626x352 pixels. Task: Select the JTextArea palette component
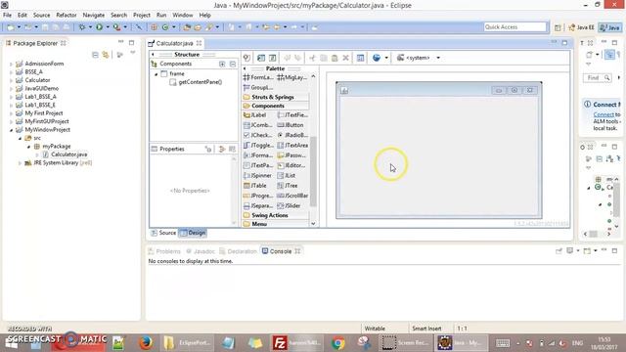(x=292, y=146)
